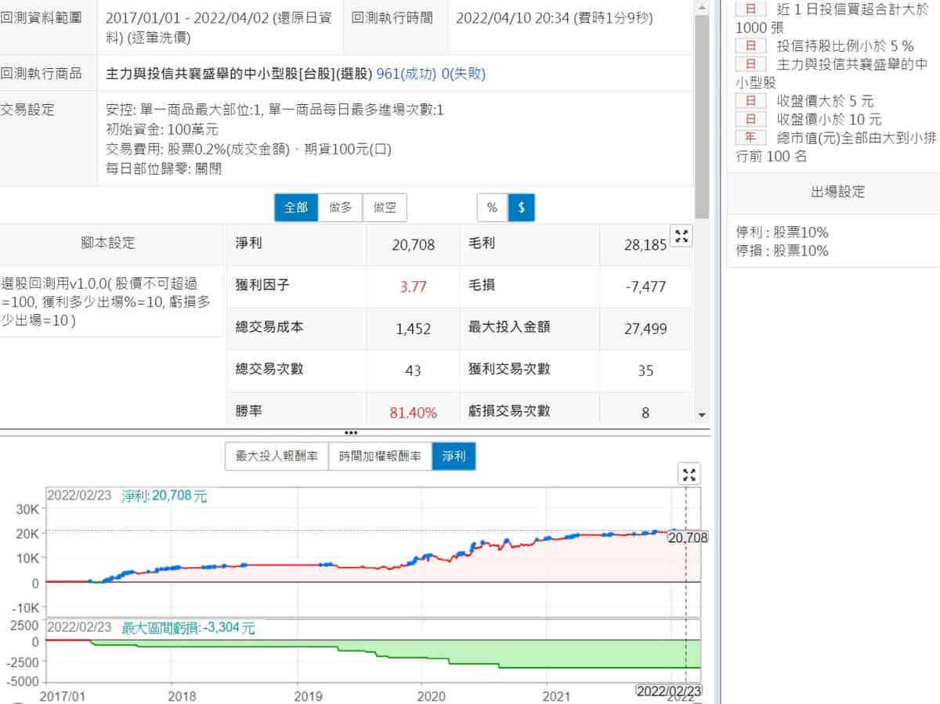This screenshot has width=940, height=704.
Task: Click the 日 badge beside 收盤價小於 10 元
Action: [x=750, y=120]
